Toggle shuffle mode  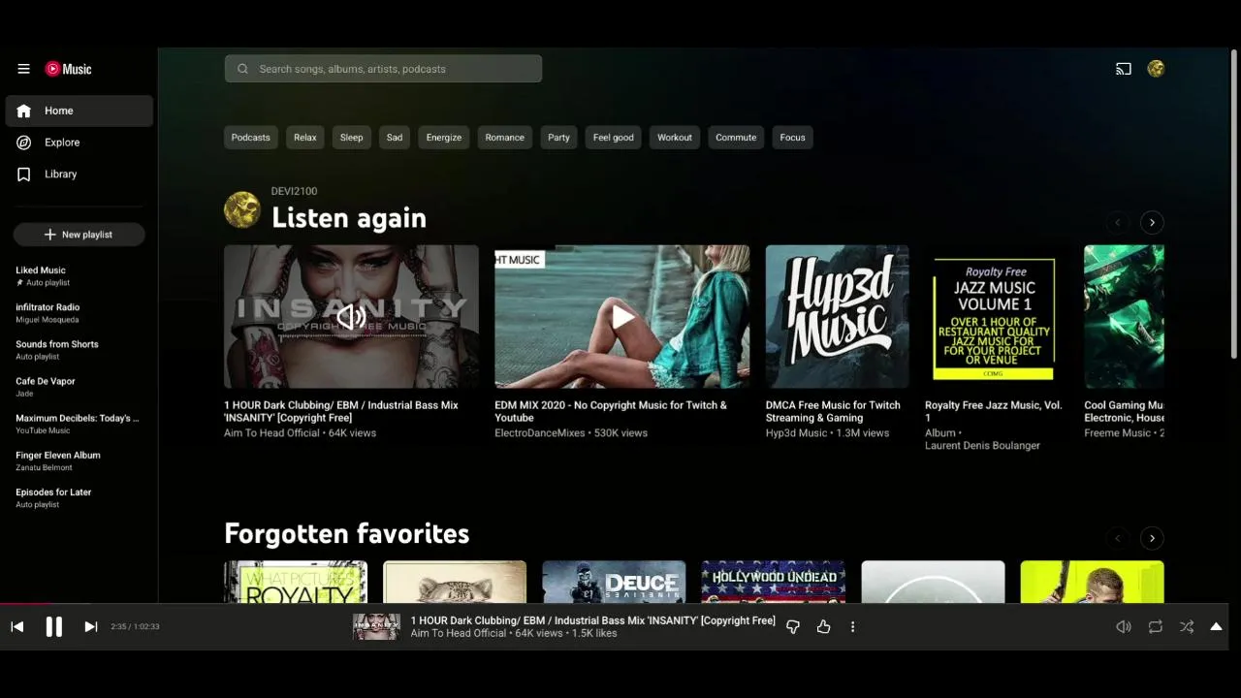[x=1187, y=627]
